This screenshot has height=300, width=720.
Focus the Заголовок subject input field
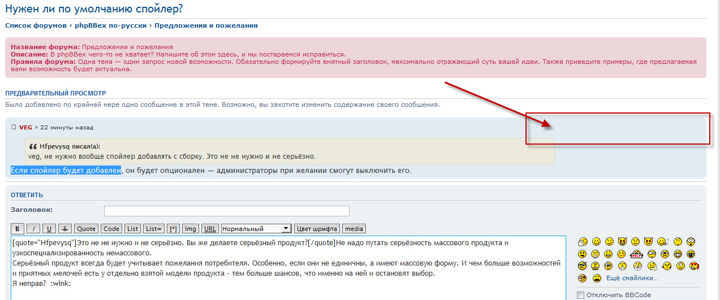point(226,211)
